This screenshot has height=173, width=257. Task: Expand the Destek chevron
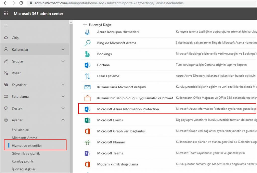click(x=63, y=108)
